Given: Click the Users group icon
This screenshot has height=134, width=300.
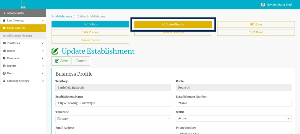Looking at the screenshot, I should click(x=4, y=73).
